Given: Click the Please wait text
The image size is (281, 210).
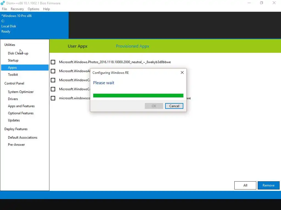Looking at the screenshot, I should coord(103,83).
